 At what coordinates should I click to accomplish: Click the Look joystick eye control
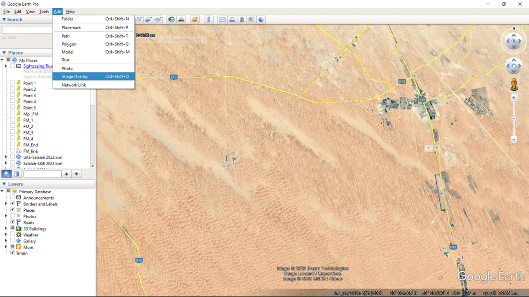point(514,41)
